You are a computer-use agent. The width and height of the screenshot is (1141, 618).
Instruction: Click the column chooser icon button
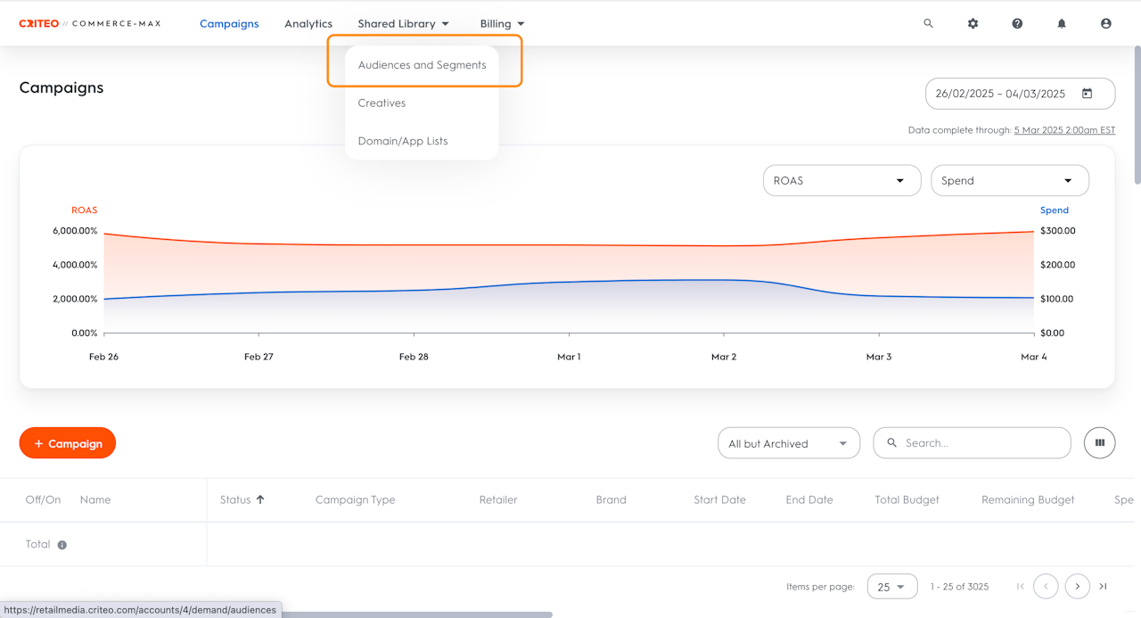click(1100, 443)
